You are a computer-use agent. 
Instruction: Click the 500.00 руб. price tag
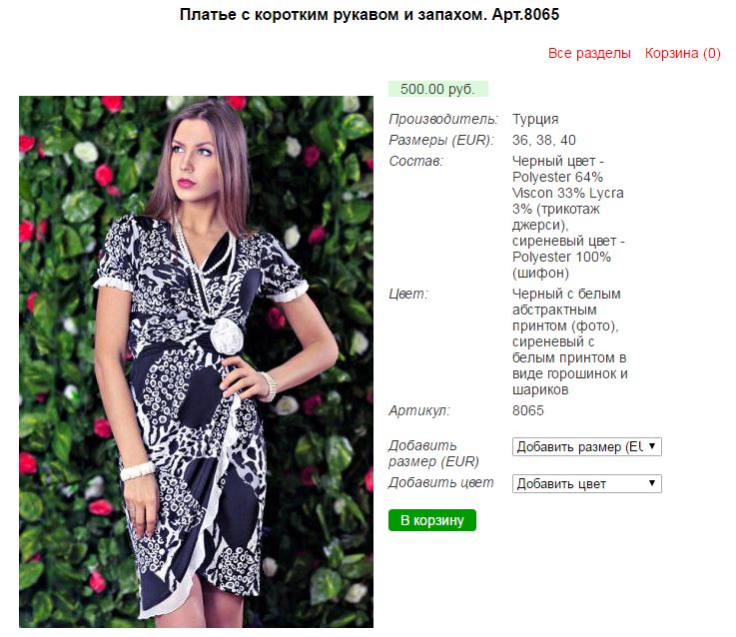(438, 89)
